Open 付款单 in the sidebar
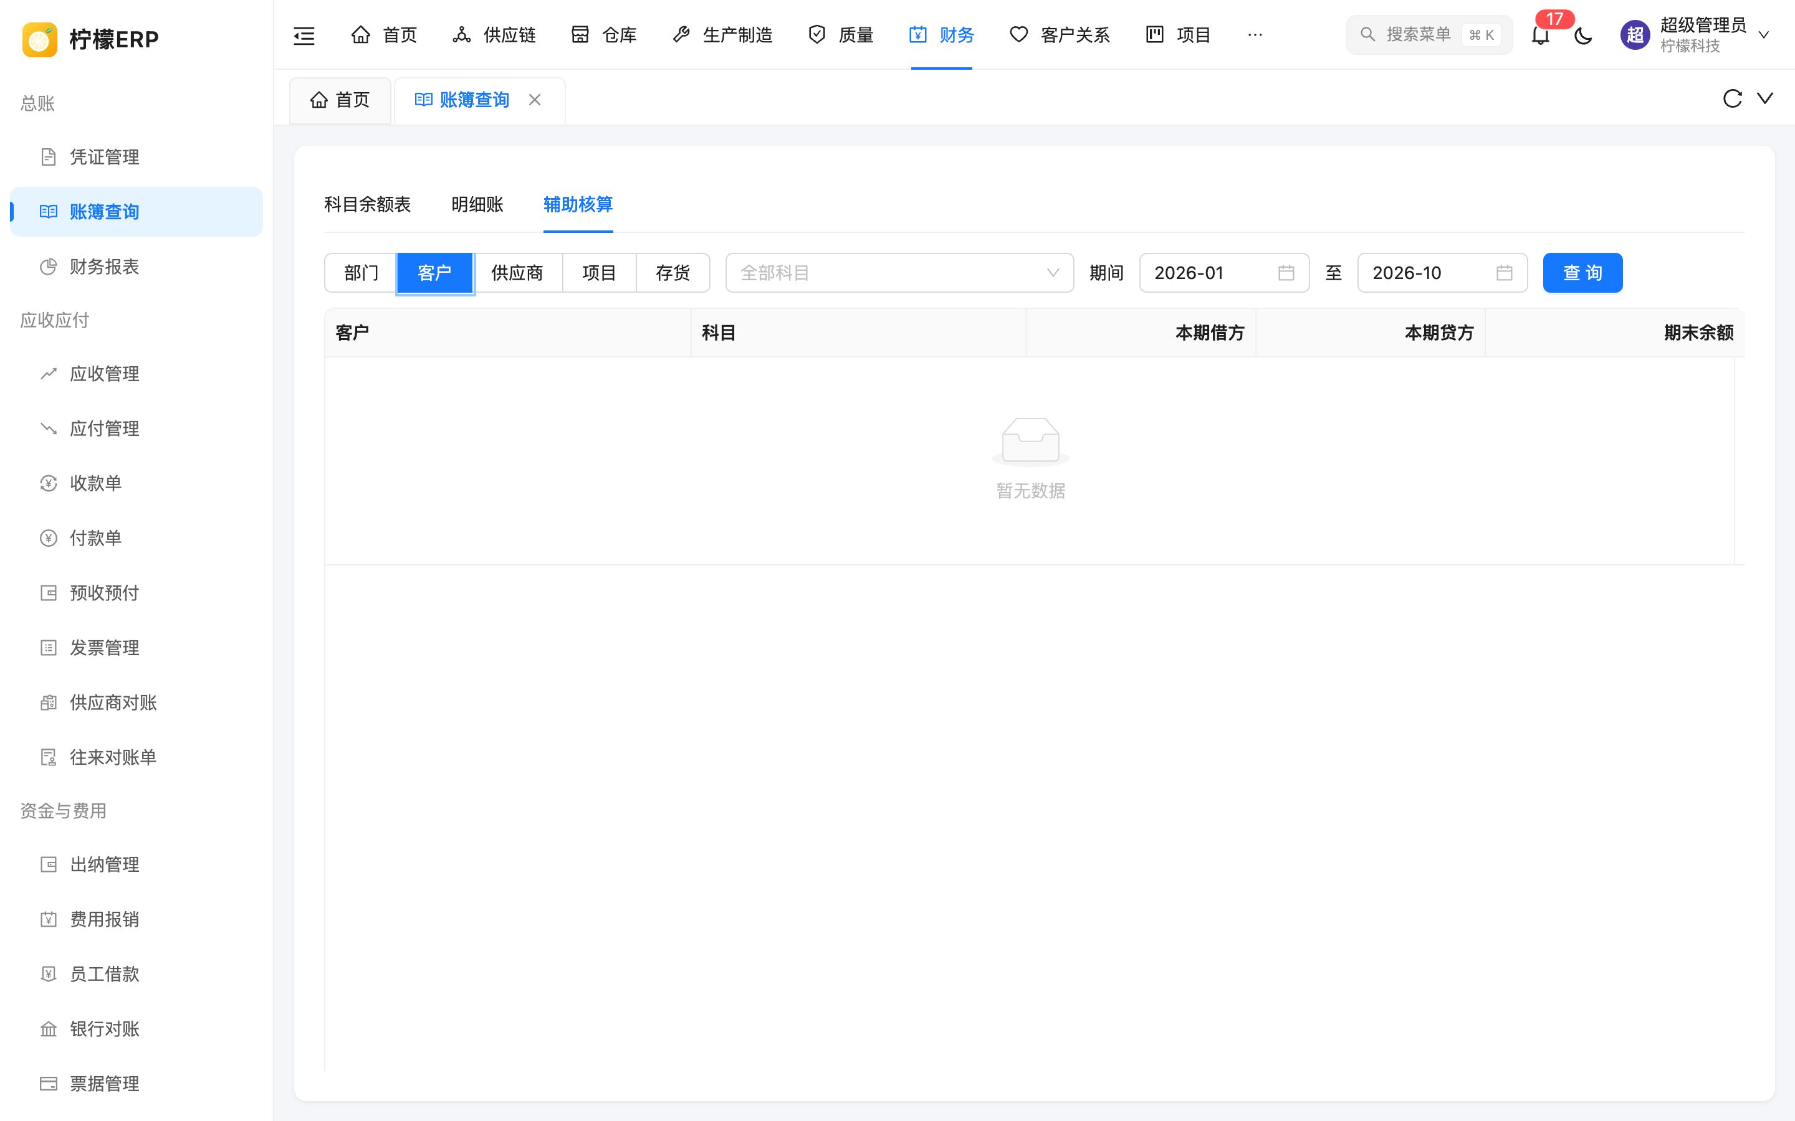Image resolution: width=1795 pixels, height=1121 pixels. point(136,538)
